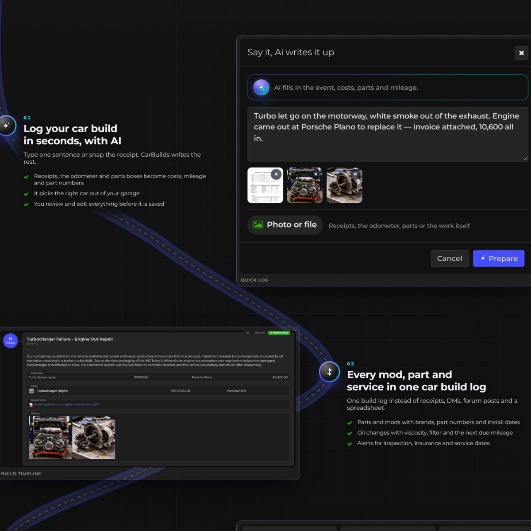Click the @demo username under the title

[32, 344]
